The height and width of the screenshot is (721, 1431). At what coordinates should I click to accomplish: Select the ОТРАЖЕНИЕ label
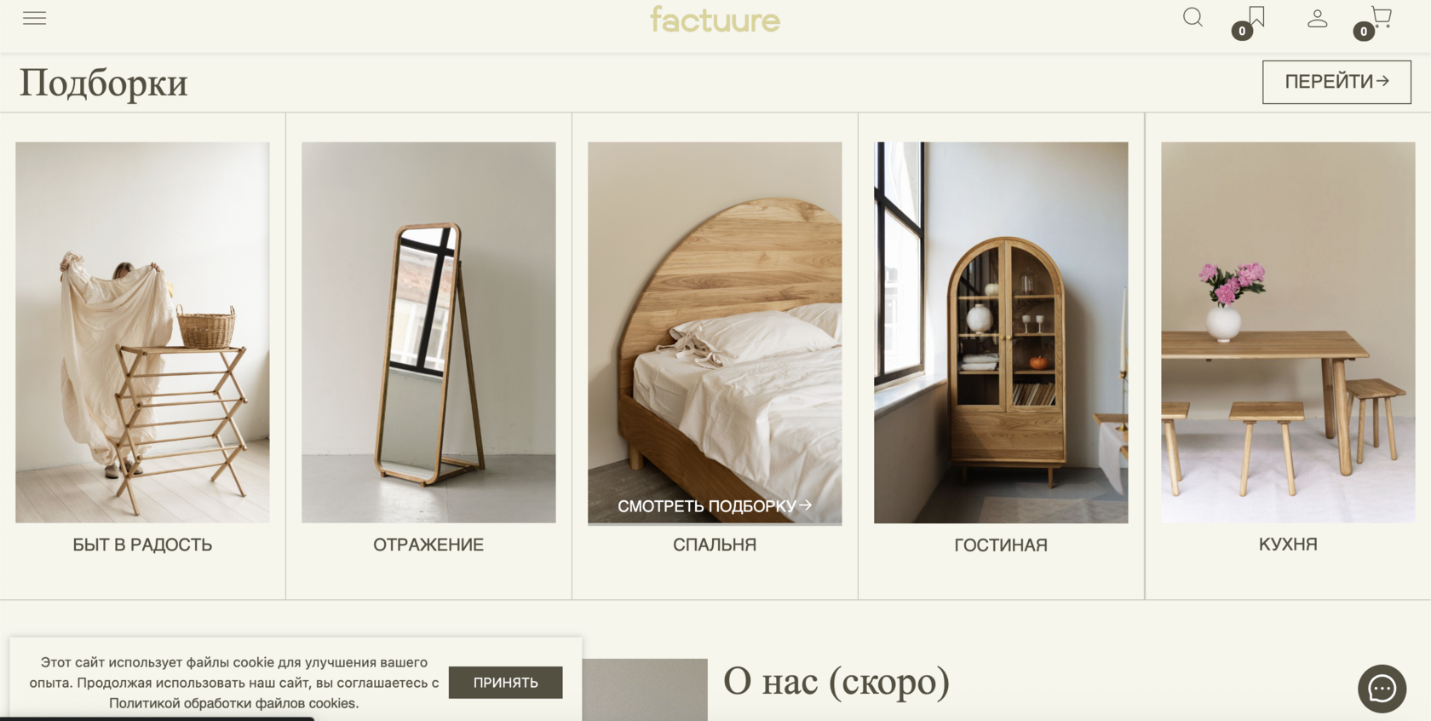[428, 545]
